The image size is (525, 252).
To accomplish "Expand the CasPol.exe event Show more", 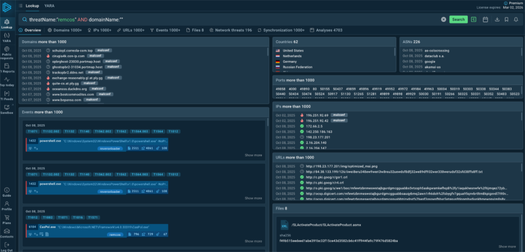I will click(x=253, y=241).
